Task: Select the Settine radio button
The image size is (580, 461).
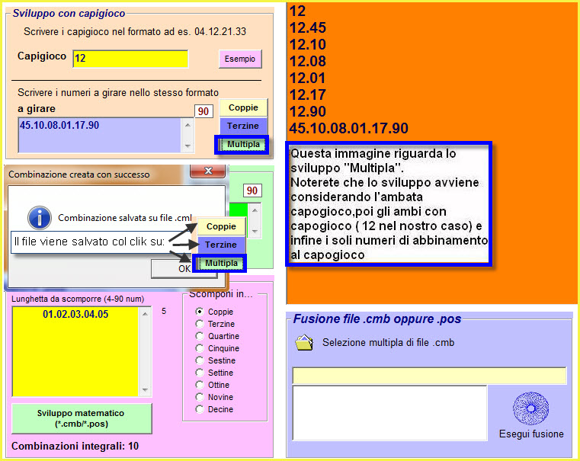Action: 200,373
